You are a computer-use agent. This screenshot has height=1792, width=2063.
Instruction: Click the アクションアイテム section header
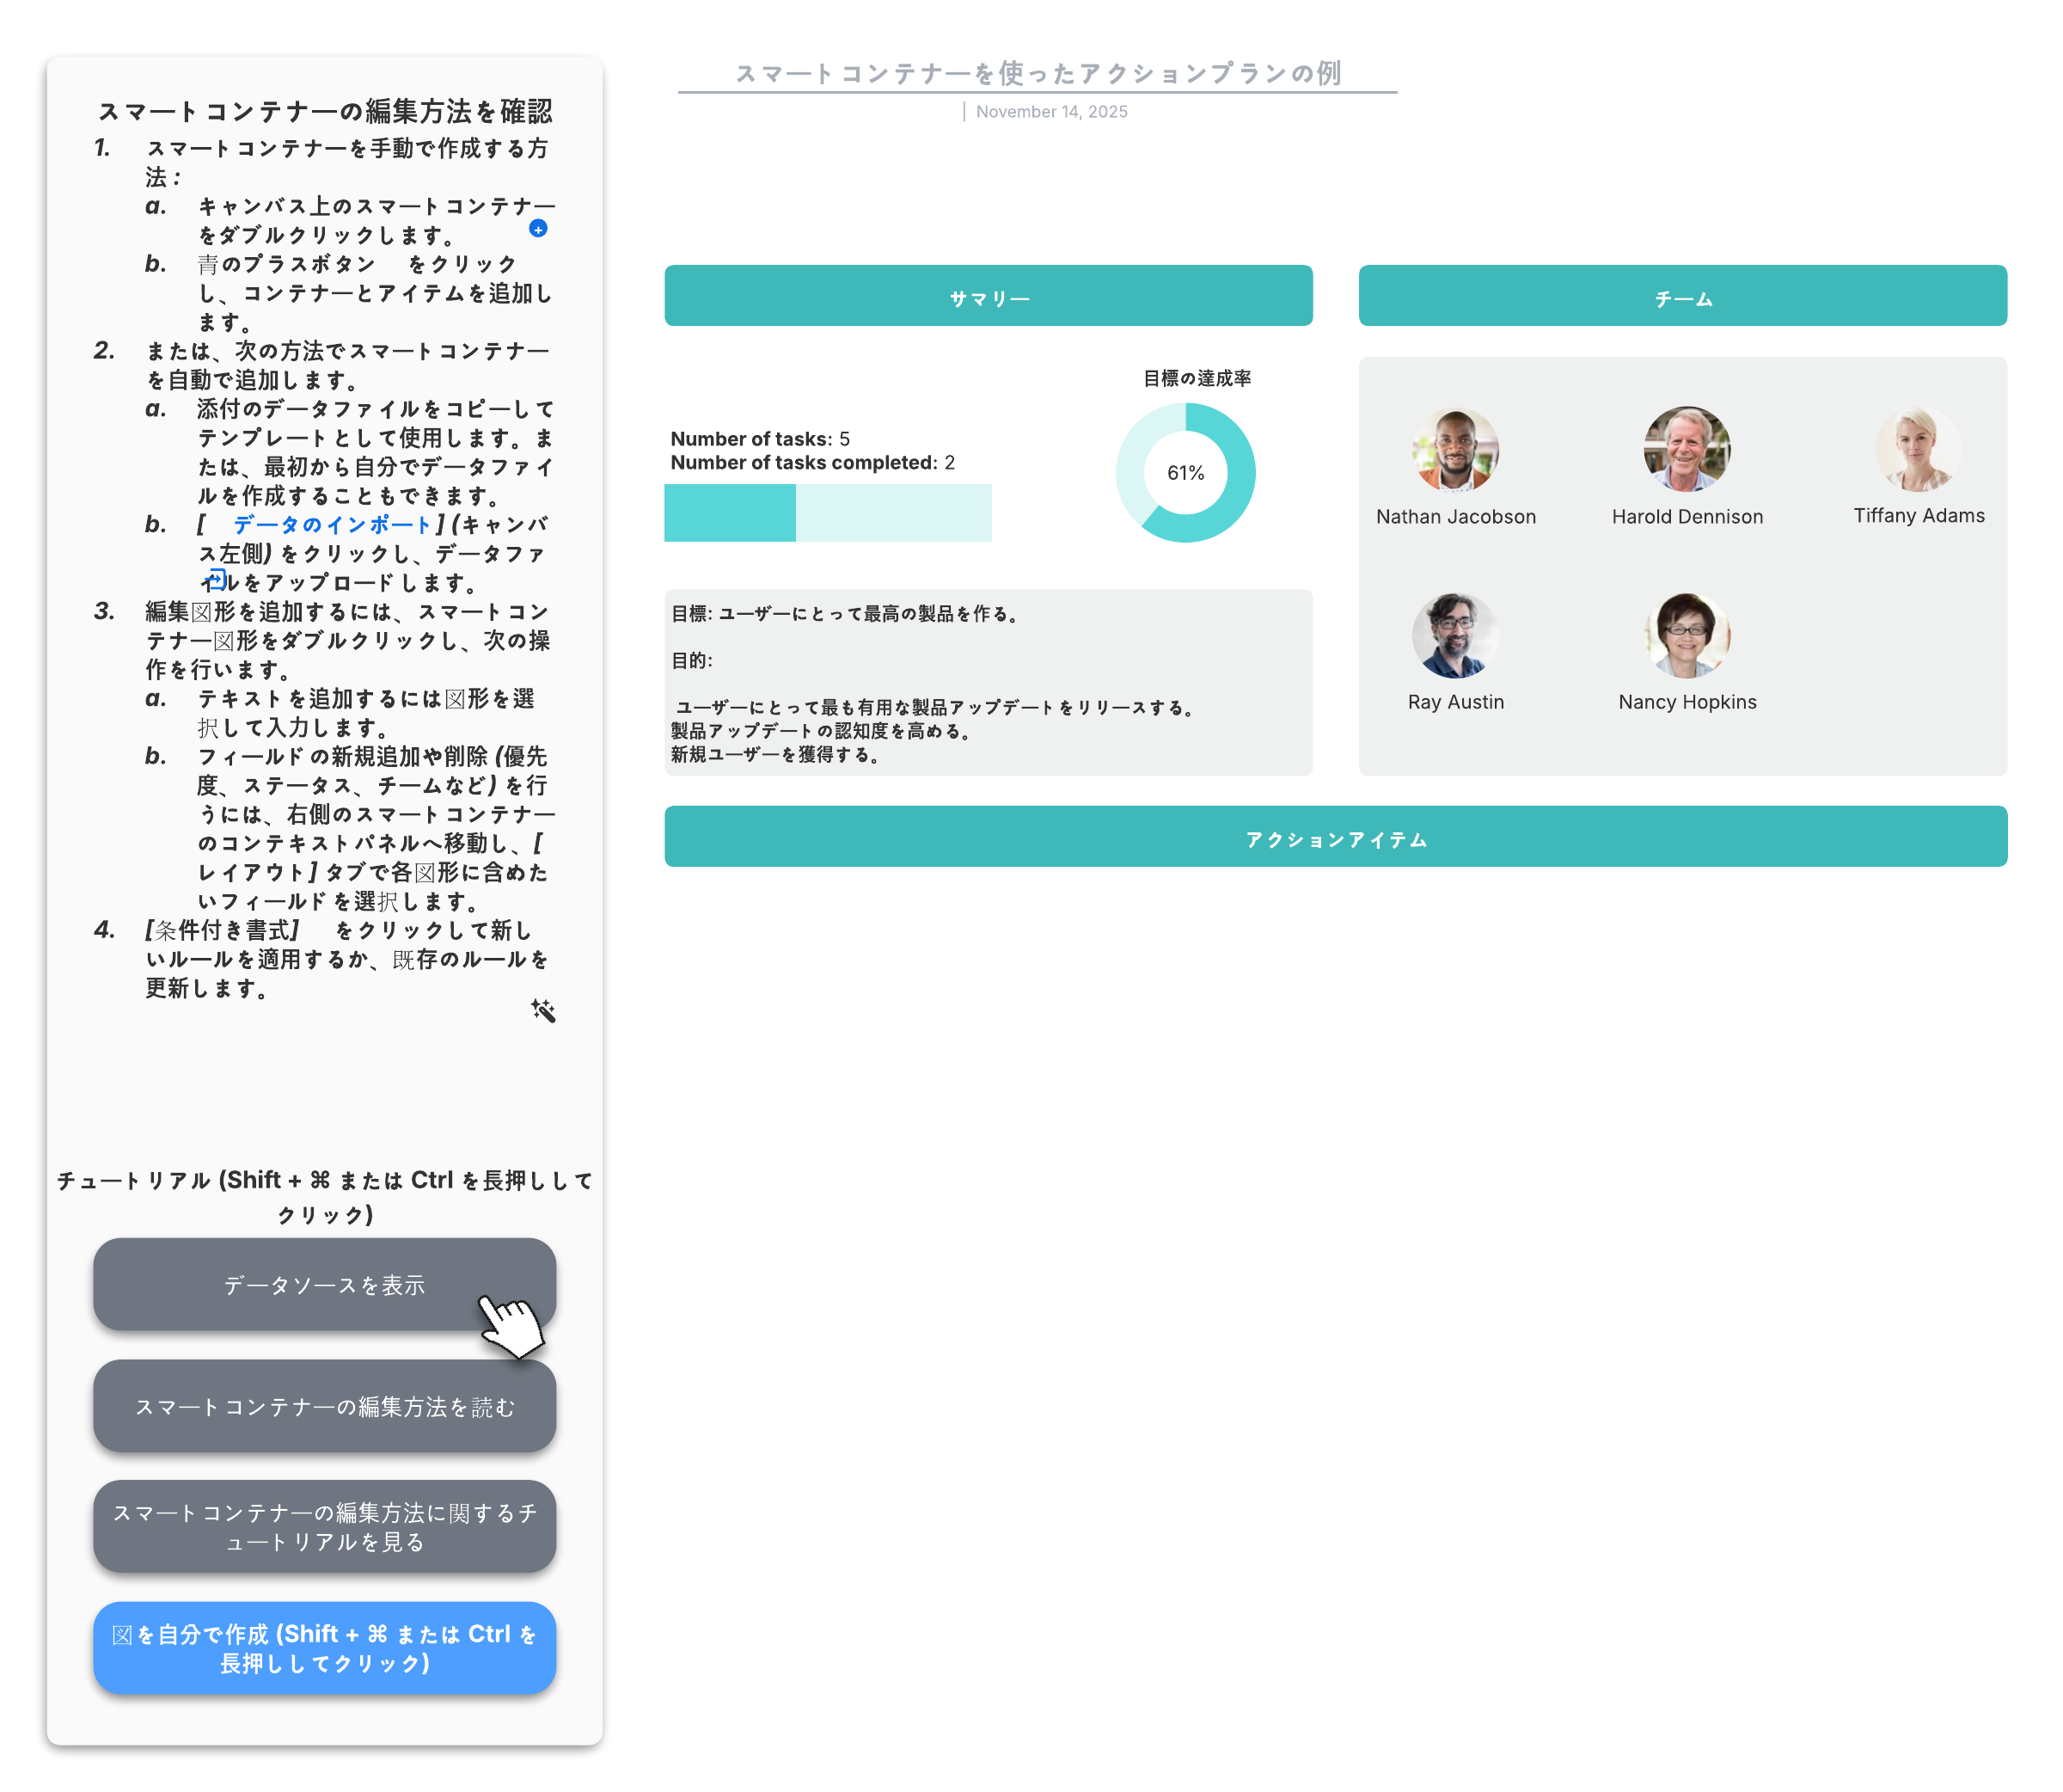(1335, 837)
